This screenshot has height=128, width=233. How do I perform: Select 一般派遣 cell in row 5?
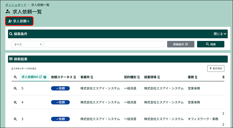130,88
